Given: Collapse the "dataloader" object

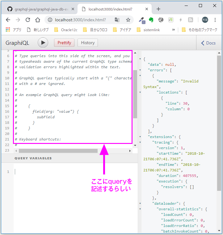Looking at the screenshot, I should (x=140, y=204).
